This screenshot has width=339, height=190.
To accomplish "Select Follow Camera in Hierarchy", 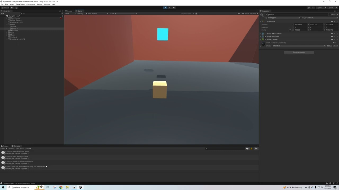I will 16,20.
